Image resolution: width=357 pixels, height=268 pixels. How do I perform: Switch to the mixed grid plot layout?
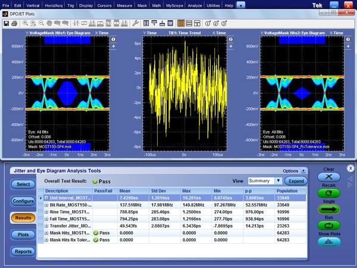pos(197,23)
